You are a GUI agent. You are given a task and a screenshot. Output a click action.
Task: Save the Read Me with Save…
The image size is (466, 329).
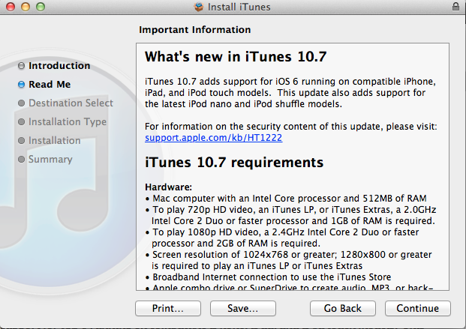coord(243,308)
